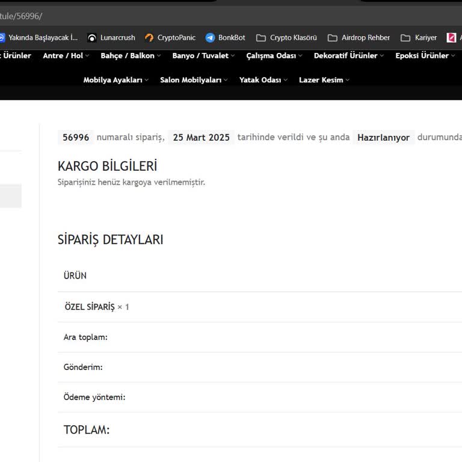Open the Crypto Klasörü bookmark folder
Image resolution: width=462 pixels, height=462 pixels.
click(x=286, y=37)
